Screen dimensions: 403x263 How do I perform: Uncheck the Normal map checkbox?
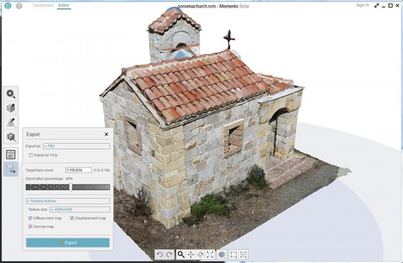pos(30,226)
